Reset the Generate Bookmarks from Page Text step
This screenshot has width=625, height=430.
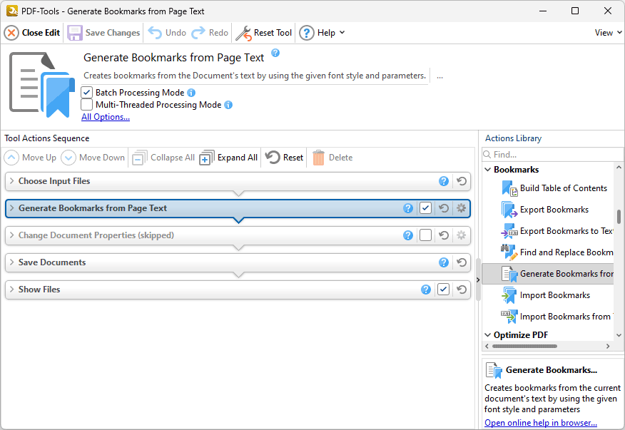444,208
